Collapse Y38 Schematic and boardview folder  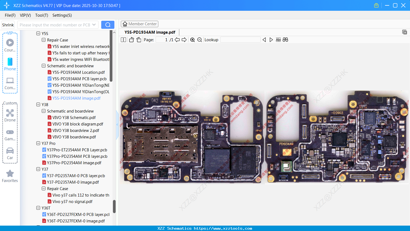pos(44,111)
